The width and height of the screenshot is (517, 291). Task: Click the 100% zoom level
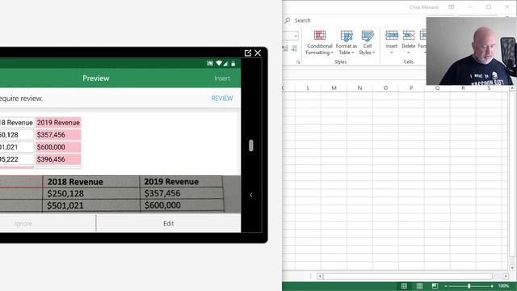[x=503, y=286]
